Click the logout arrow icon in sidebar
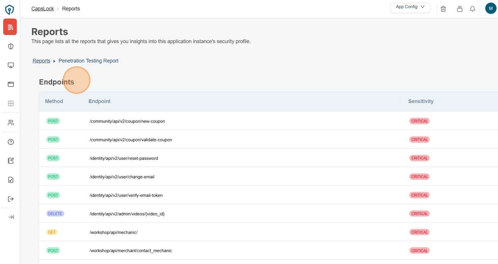 tap(11, 199)
